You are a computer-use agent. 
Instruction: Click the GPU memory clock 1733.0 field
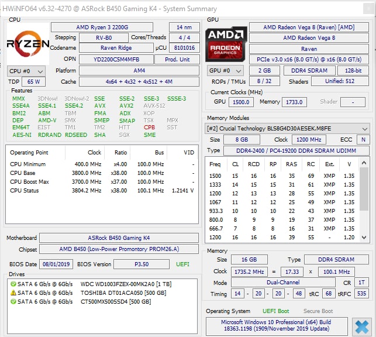point(294,102)
